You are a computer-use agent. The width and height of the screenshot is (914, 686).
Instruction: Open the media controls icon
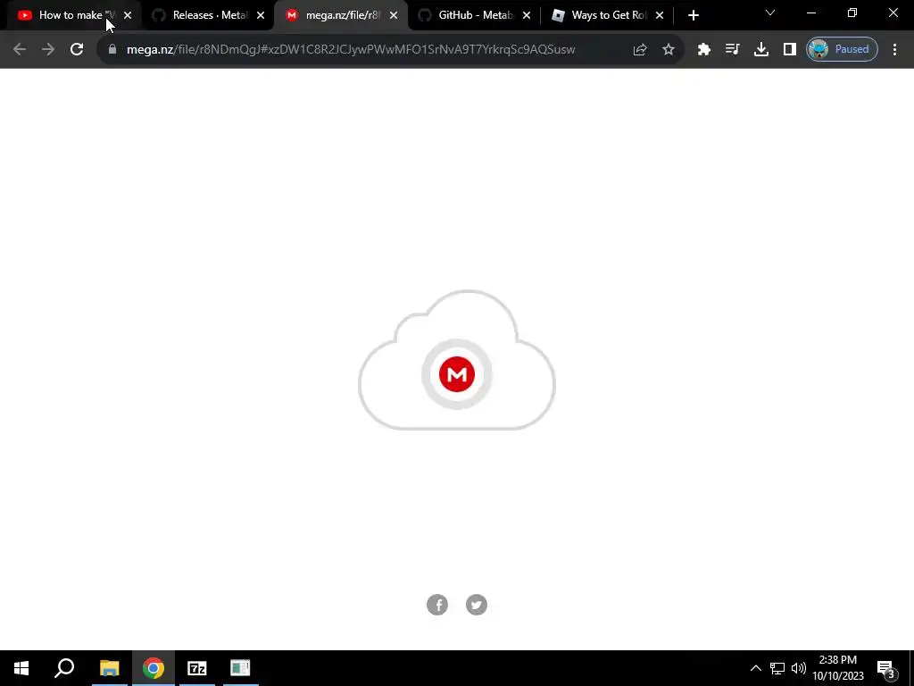tap(733, 49)
